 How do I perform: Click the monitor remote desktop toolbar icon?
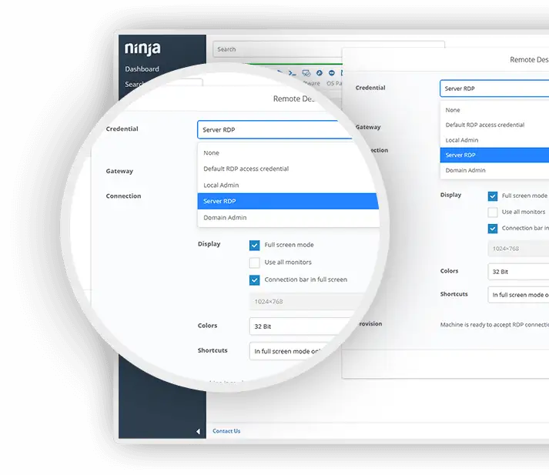[306, 73]
